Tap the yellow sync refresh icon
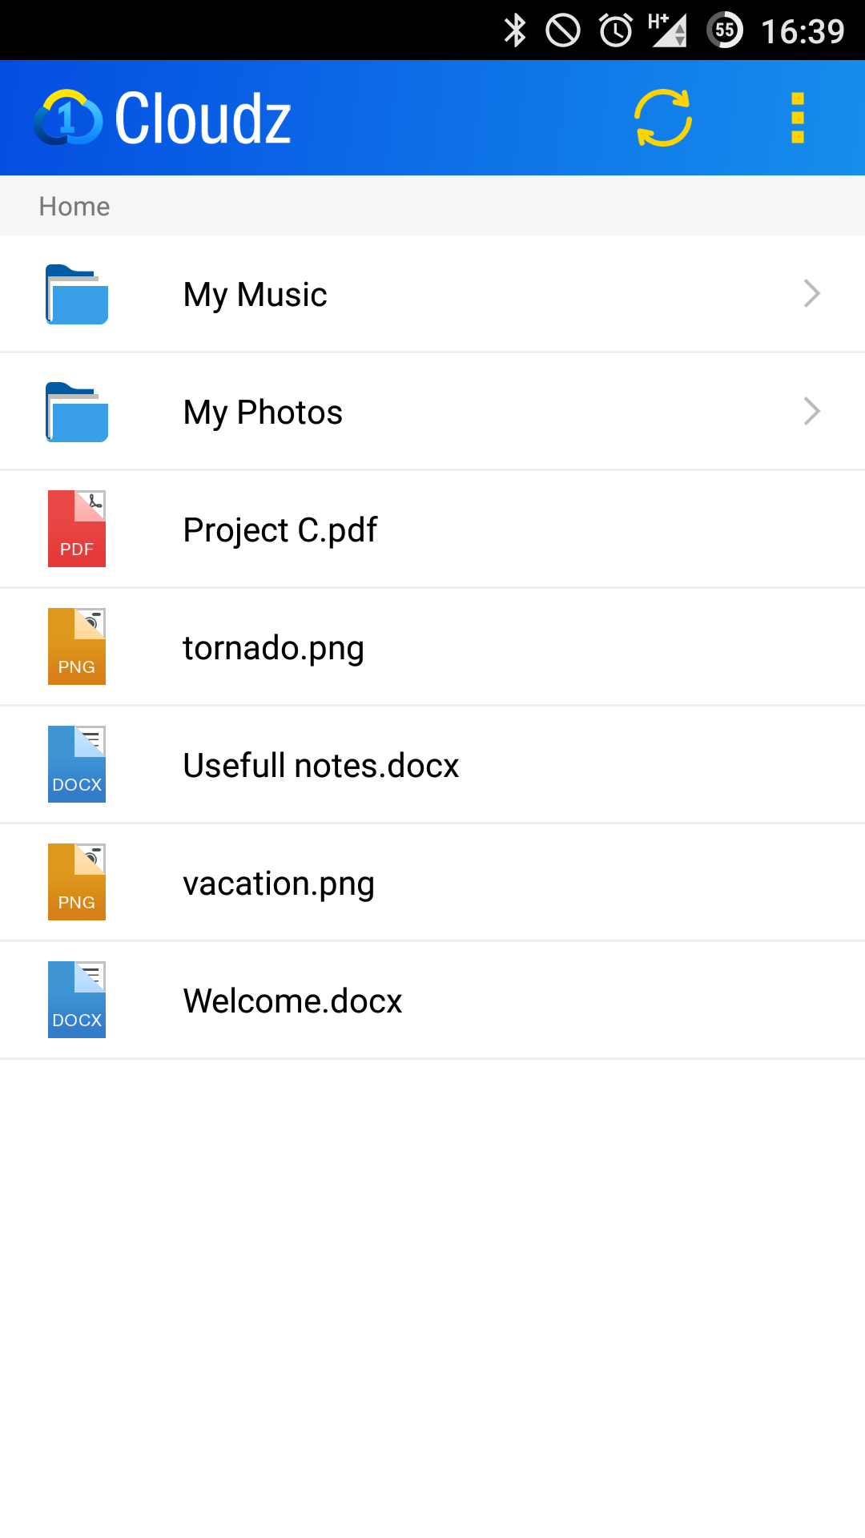 point(663,119)
